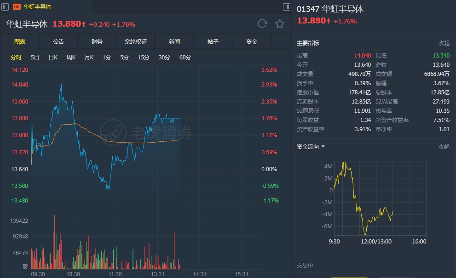
Task: Collapse the 资金流向 chart section
Action: [x=444, y=147]
